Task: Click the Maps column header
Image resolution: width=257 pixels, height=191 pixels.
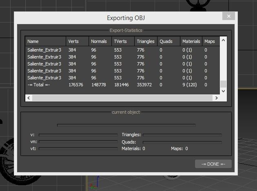Action: (211, 41)
